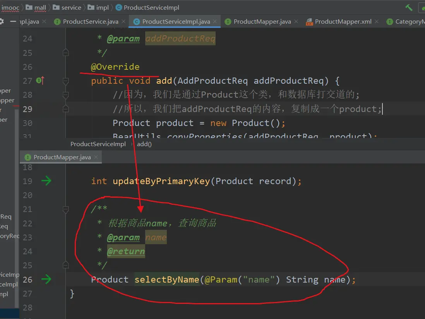Collapse the add method at line 27
Screen dimensions: 425x319
tap(65, 81)
